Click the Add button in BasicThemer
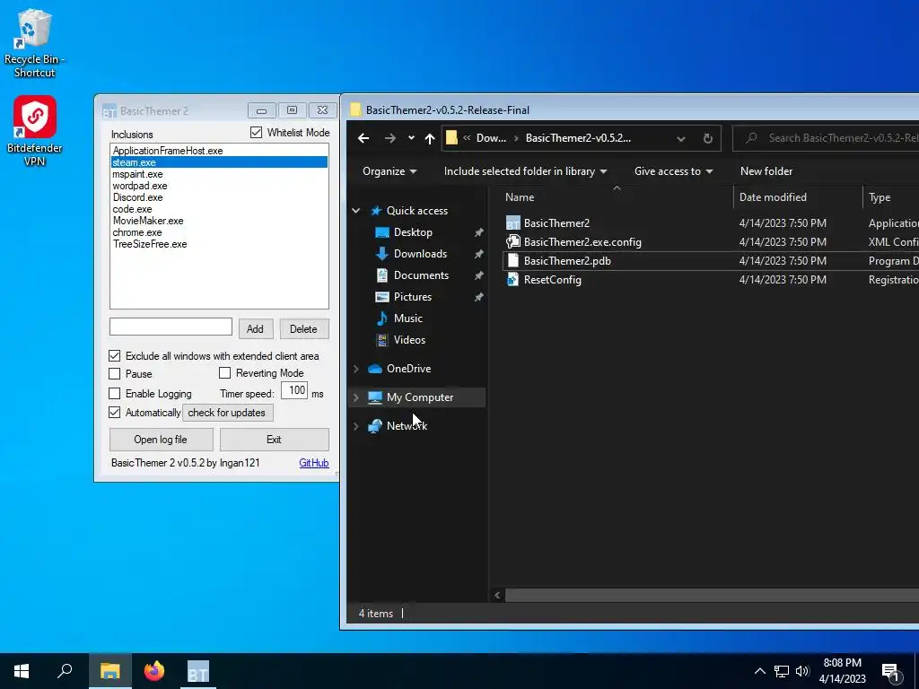The image size is (919, 689). [256, 328]
